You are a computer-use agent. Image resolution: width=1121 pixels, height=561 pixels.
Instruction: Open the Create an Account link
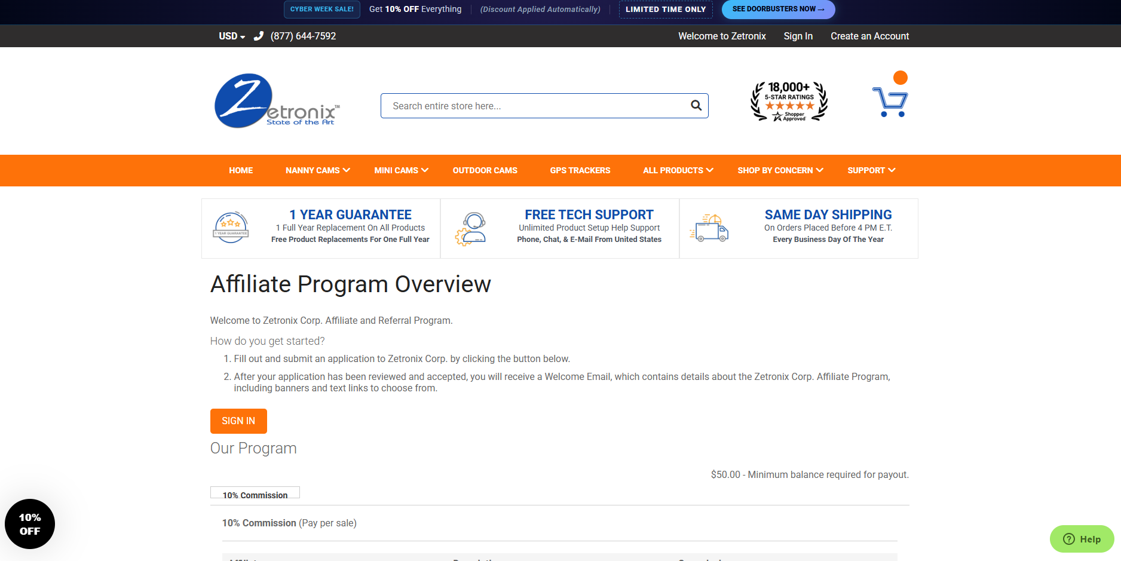869,36
